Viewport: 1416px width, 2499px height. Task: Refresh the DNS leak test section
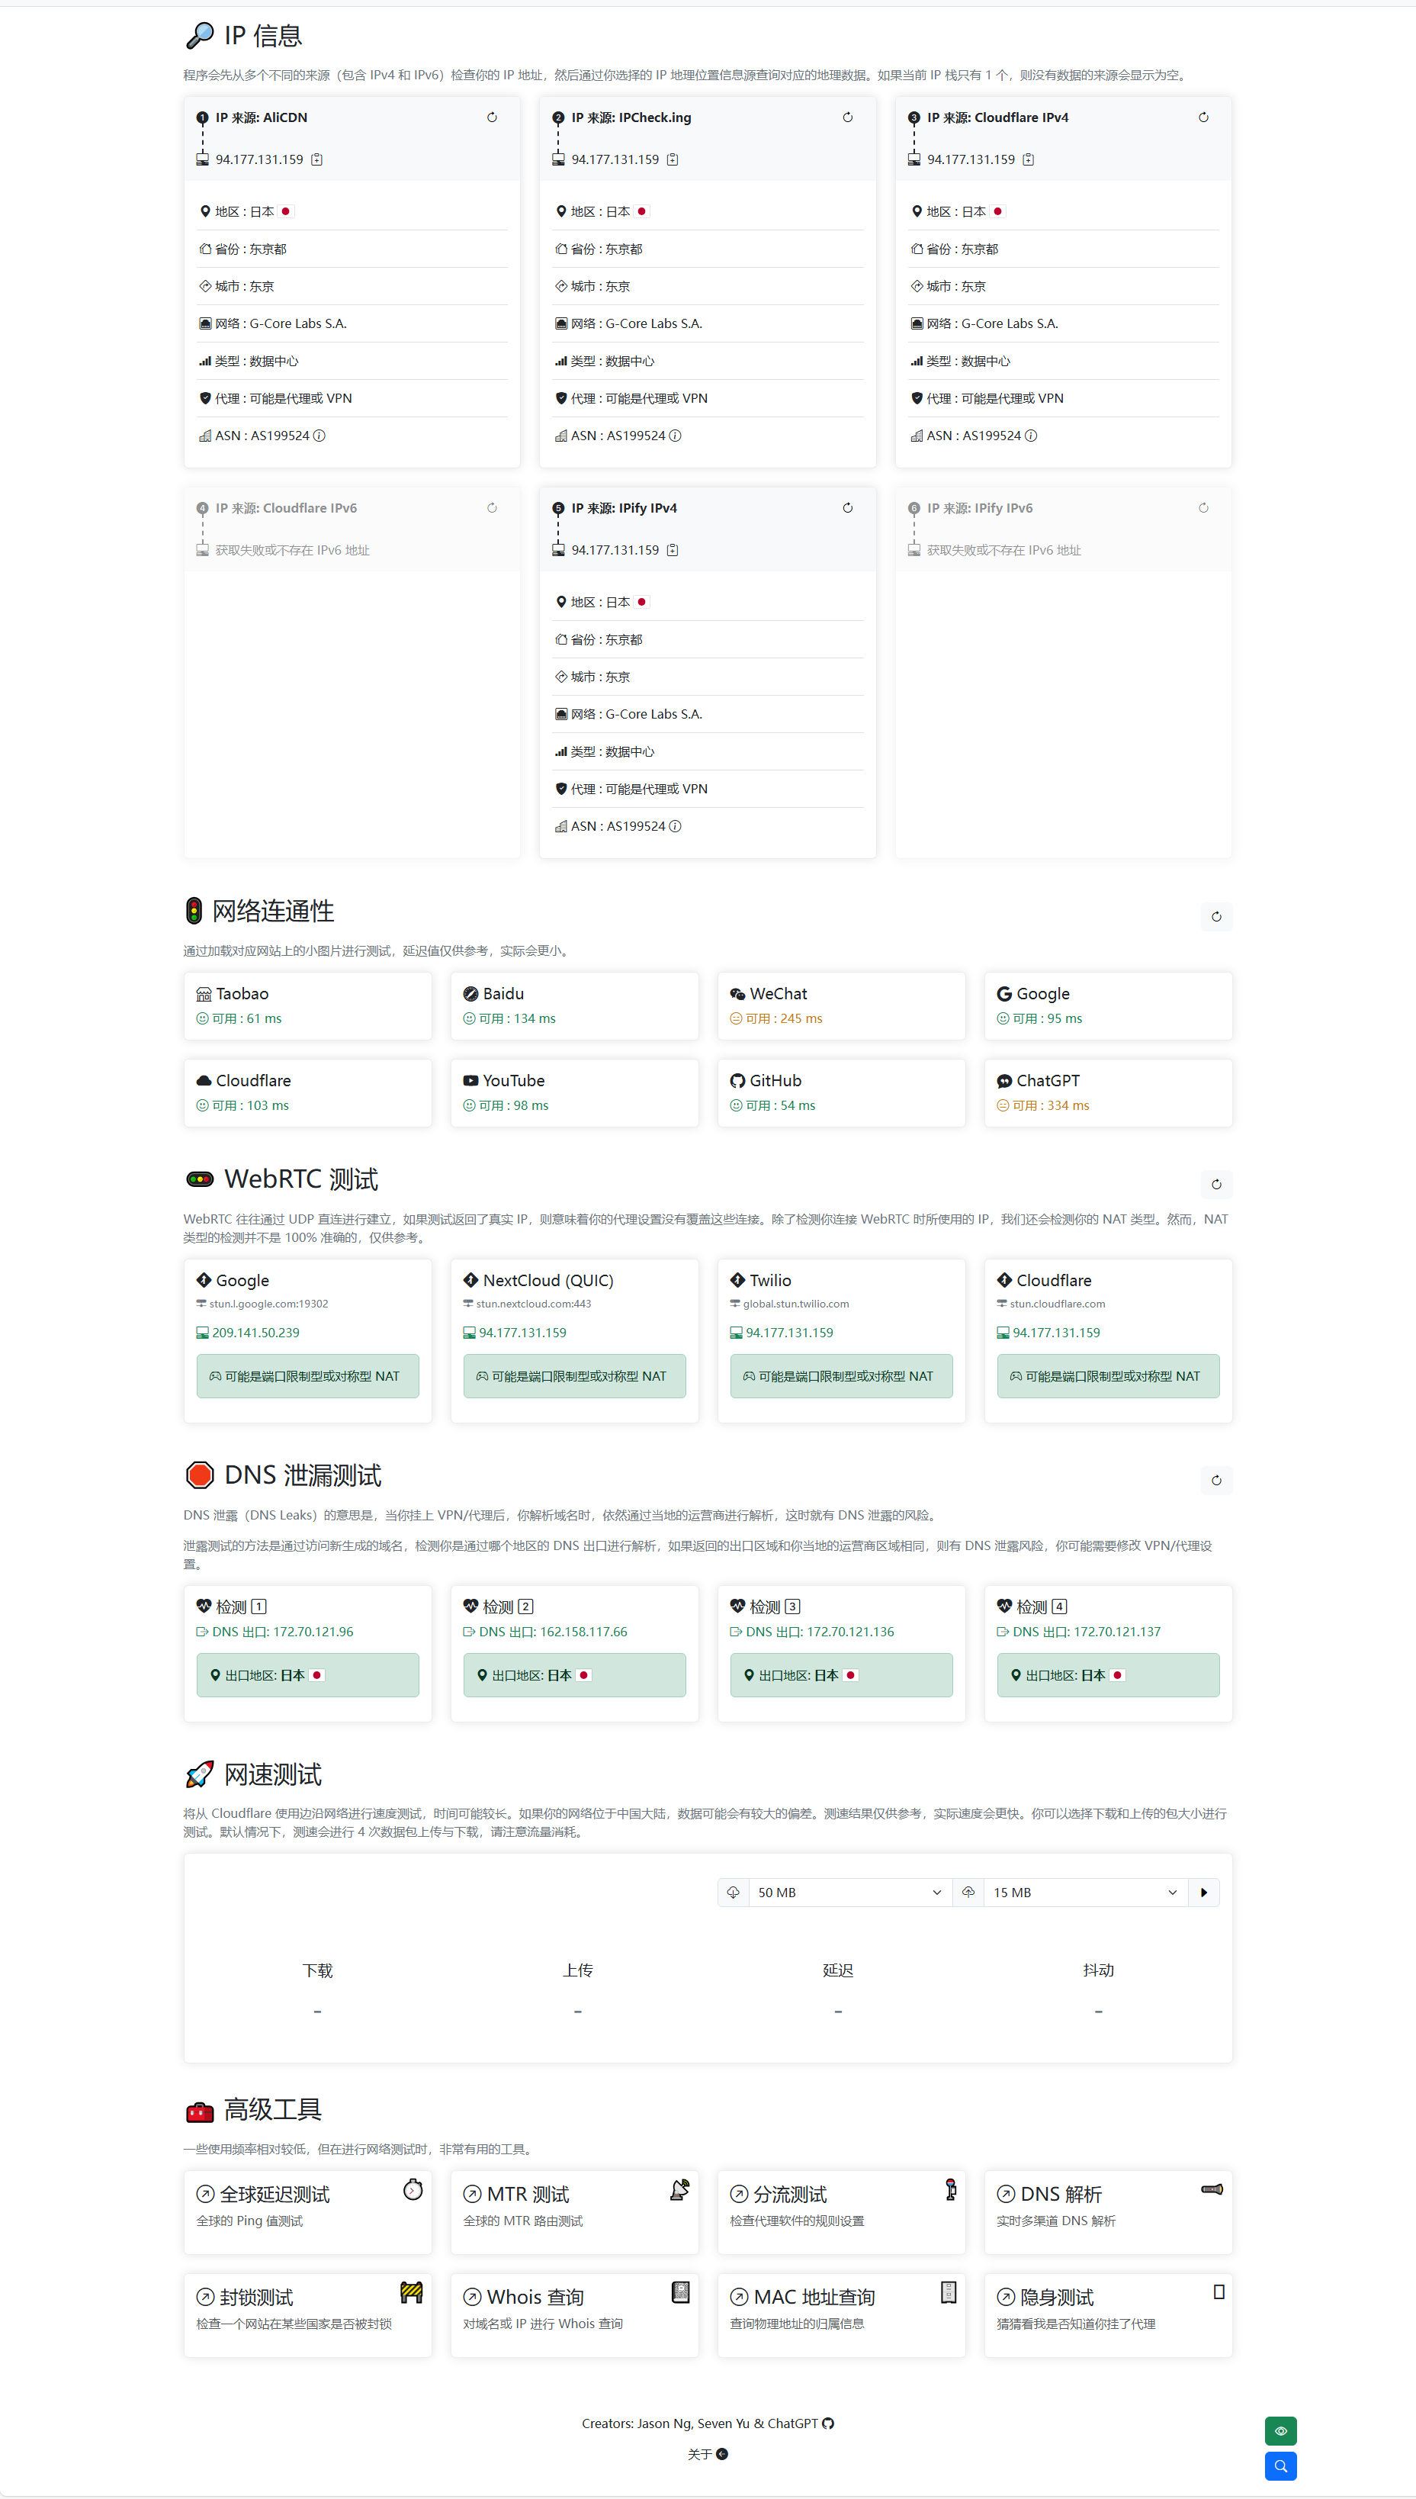pos(1215,1480)
